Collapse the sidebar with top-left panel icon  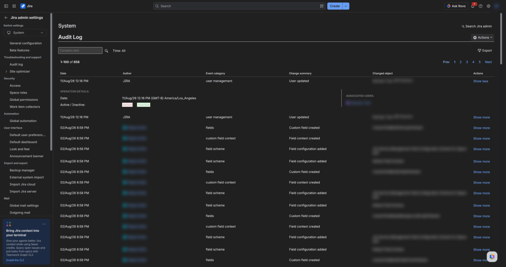click(x=6, y=6)
